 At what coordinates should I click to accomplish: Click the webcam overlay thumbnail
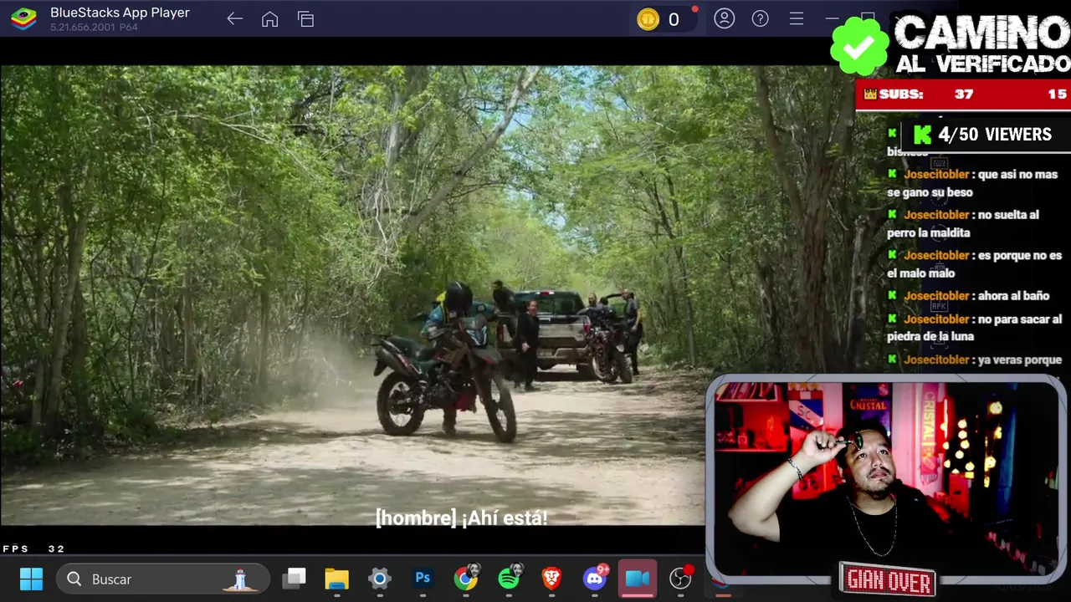click(887, 478)
